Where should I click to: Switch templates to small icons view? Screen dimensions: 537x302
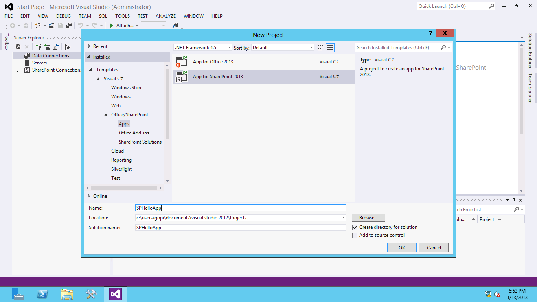point(320,48)
